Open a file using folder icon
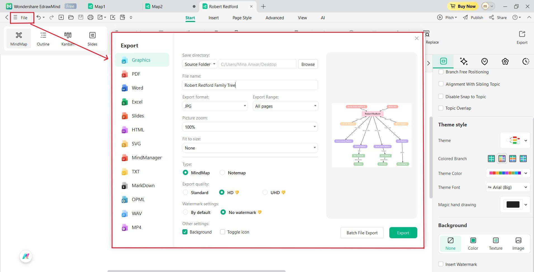Viewport: 534px width, 272px height. [x=71, y=17]
